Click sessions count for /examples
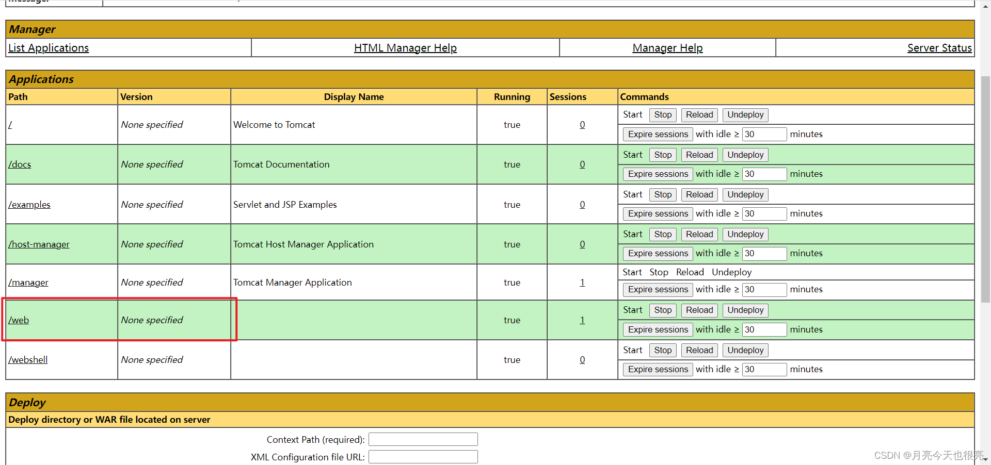The width and height of the screenshot is (991, 465). 582,205
